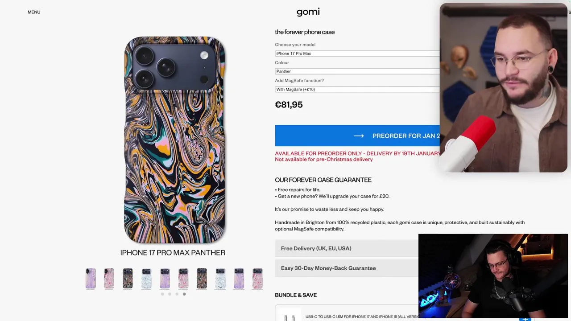
Task: Click the arrow icon on the preorder button
Action: pos(359,136)
